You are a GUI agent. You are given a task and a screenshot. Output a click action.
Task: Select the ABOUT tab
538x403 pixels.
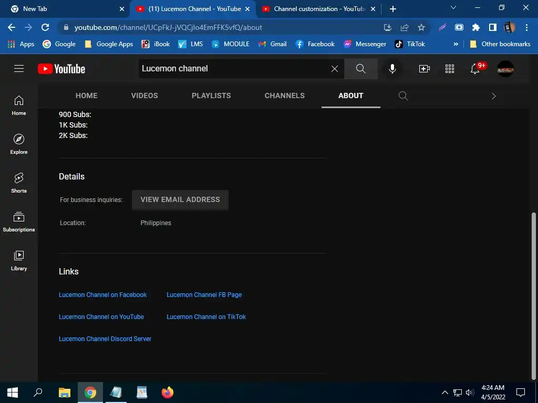tap(350, 96)
